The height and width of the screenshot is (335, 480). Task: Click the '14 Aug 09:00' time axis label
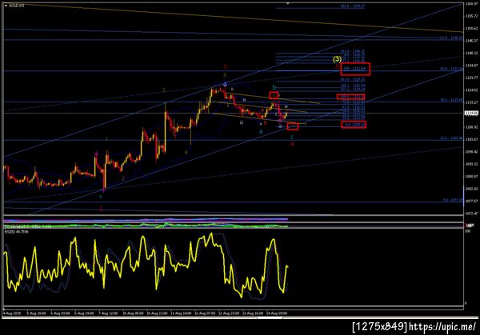click(x=277, y=313)
